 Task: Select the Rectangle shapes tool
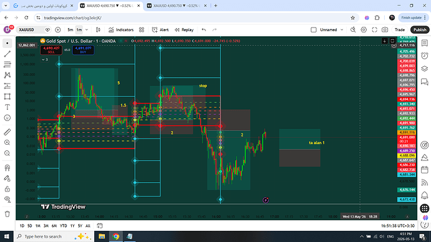7,97
